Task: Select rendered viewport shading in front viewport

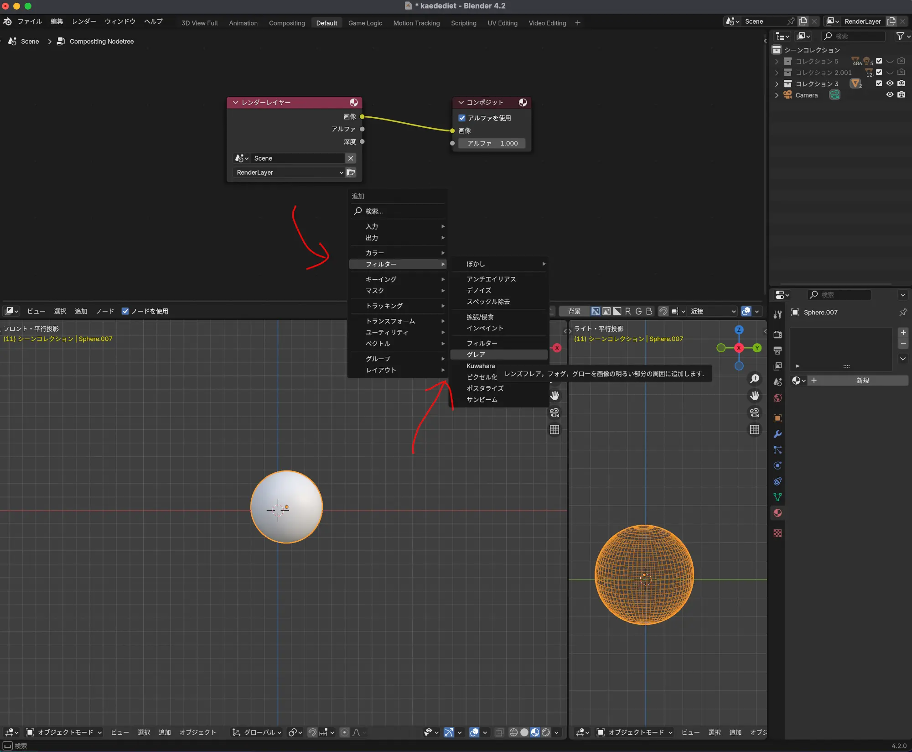Action: [546, 732]
